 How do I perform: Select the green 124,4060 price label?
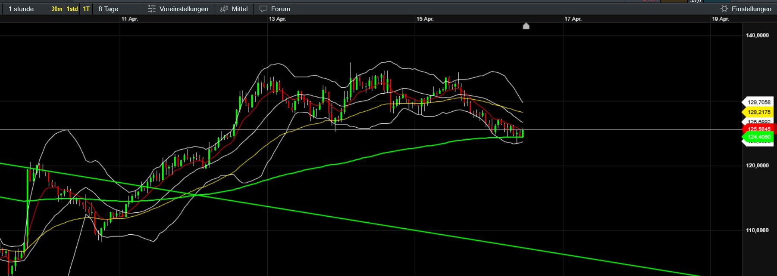click(758, 137)
